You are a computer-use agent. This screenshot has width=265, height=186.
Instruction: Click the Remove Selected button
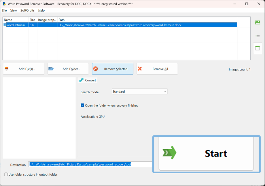113,69
